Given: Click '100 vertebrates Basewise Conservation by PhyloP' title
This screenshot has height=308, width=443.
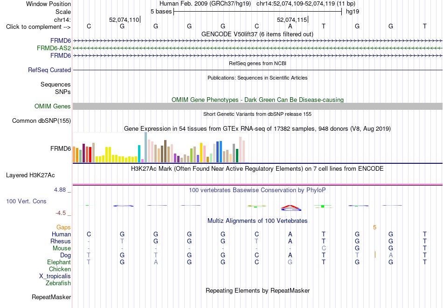Looking at the screenshot, I should (257, 190).
